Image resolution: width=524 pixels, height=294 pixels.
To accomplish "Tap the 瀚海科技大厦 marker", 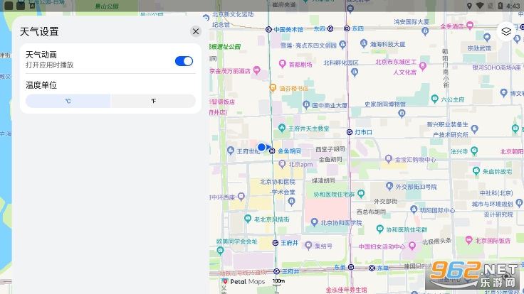I will pos(364,43).
